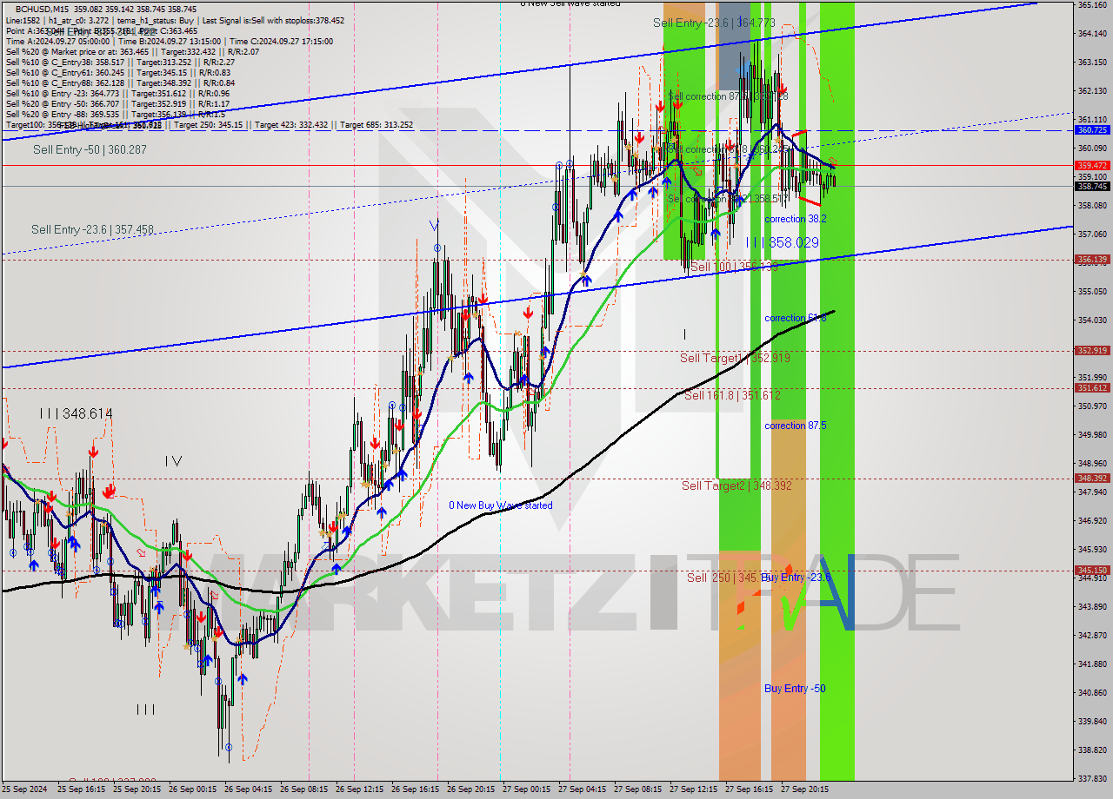Select 'Sell Target2 | 348.392' label
Screen dimensions: 1113x799
(x=736, y=485)
